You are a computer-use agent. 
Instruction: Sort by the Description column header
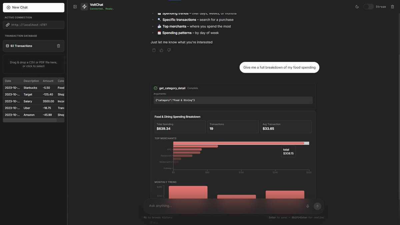pyautogui.click(x=31, y=81)
